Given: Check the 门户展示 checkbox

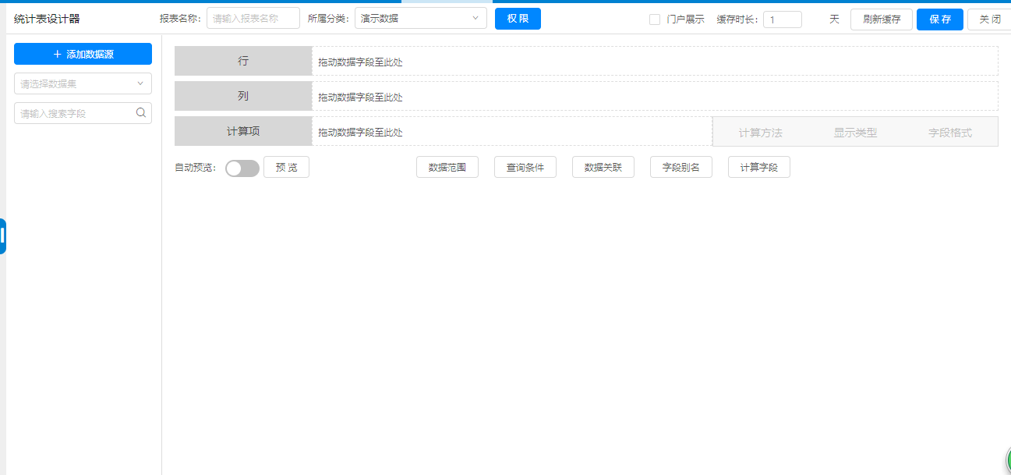Looking at the screenshot, I should [x=655, y=19].
